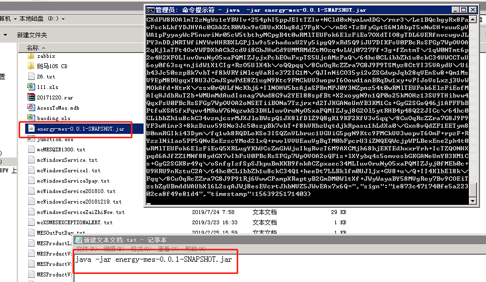Select the mcWindowsServiceZaiZhiNow.txt file icon
Image resolution: width=486 pixels, height=282 pixels.
tap(31, 212)
